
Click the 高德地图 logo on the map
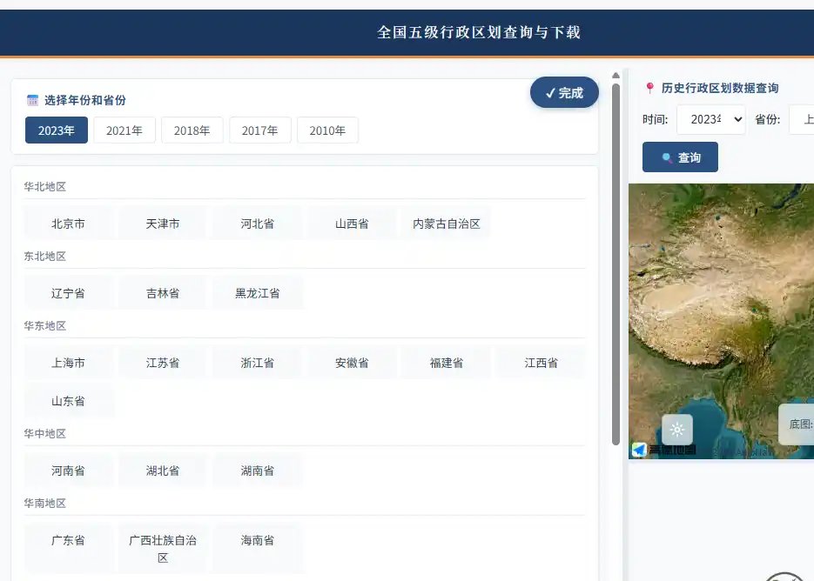tap(663, 450)
